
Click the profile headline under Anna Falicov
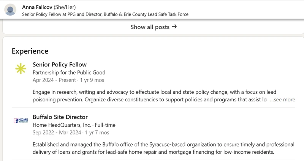tap(105, 14)
